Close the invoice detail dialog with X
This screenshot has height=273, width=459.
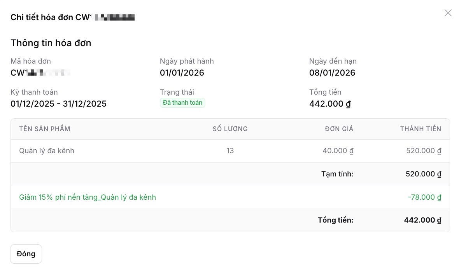pos(448,13)
